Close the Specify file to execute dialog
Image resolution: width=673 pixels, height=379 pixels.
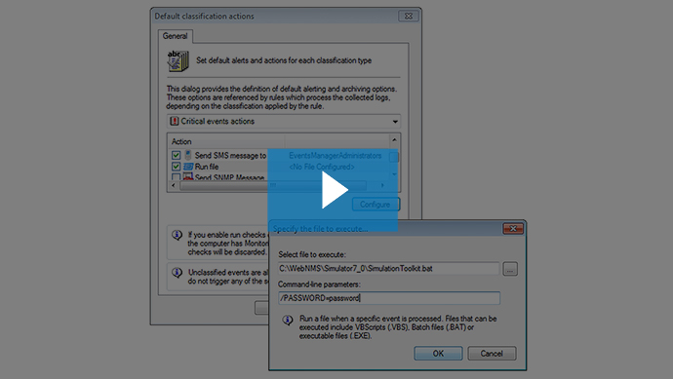tap(513, 229)
